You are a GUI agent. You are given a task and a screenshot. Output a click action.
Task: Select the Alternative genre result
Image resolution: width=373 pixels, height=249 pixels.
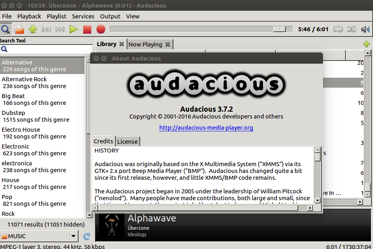pos(42,66)
